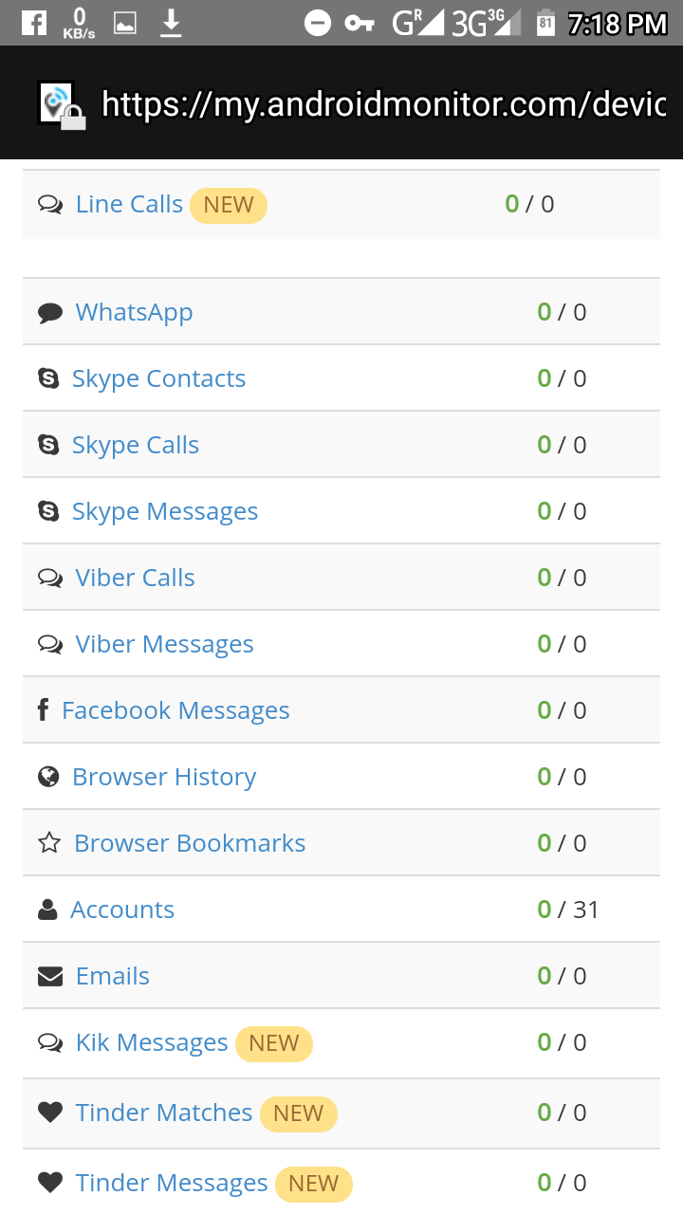Click the Tinder Matches heart icon
Screen dimensions: 683x1214
50,1112
